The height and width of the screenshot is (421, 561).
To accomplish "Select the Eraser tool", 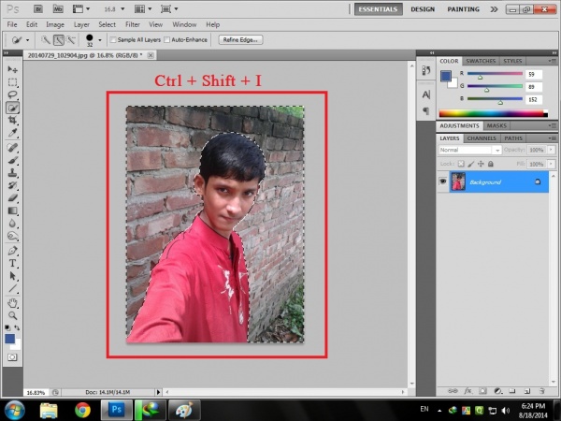I will pos(12,197).
